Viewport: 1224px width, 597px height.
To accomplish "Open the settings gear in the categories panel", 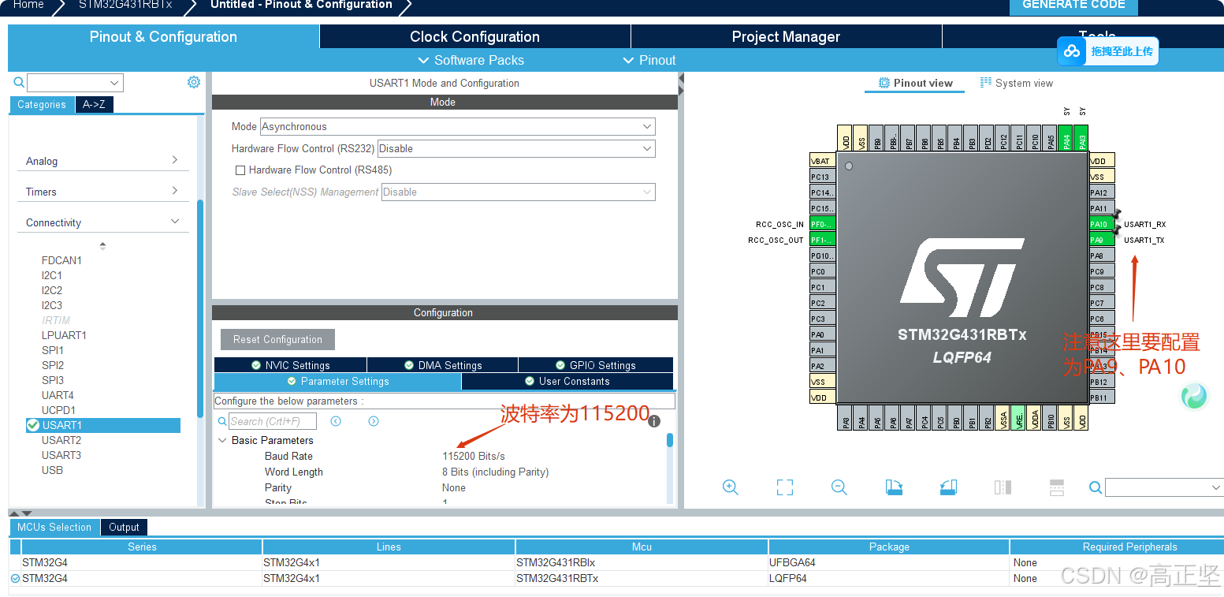I will [194, 82].
